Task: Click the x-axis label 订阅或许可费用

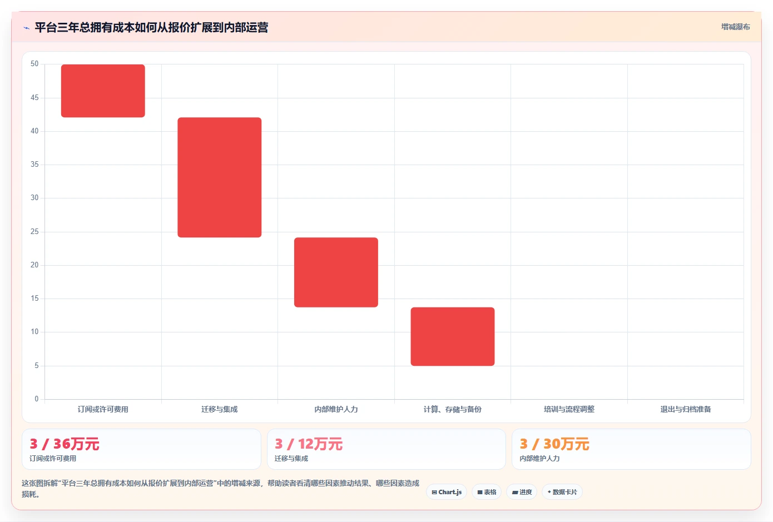Action: pos(103,409)
